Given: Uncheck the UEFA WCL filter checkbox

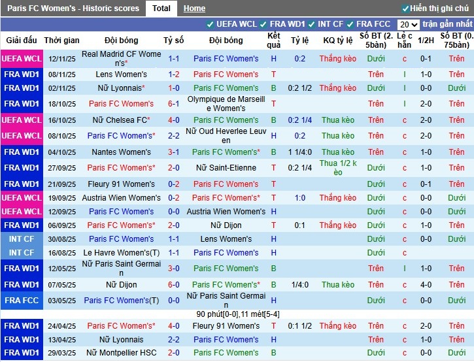Looking at the screenshot, I should click(210, 24).
